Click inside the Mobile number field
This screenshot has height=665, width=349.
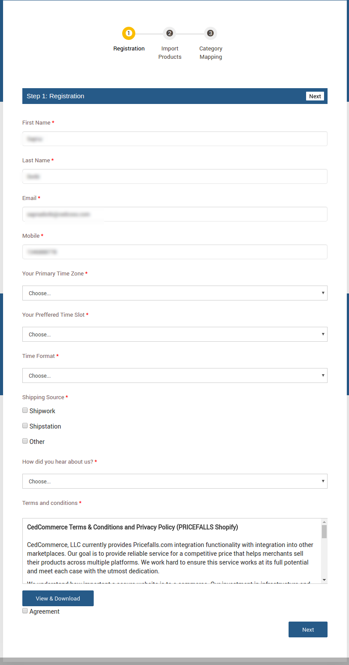point(174,251)
